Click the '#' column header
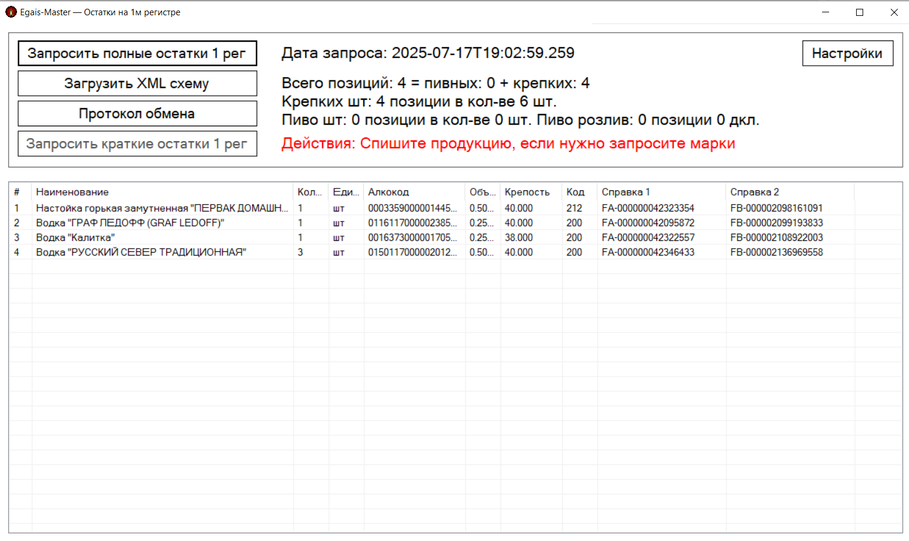 coord(17,192)
